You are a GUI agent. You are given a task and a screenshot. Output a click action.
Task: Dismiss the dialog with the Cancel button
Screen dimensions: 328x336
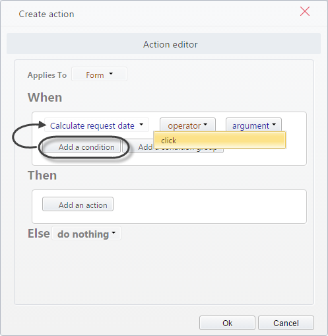(x=286, y=323)
